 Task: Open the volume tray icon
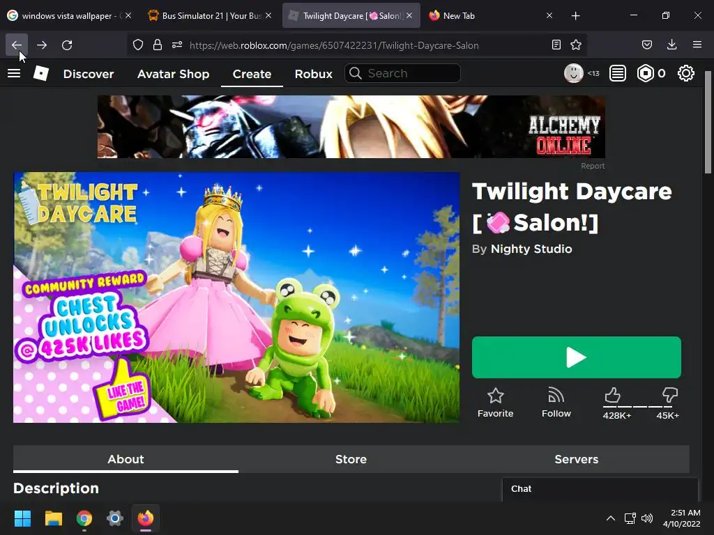(x=646, y=518)
